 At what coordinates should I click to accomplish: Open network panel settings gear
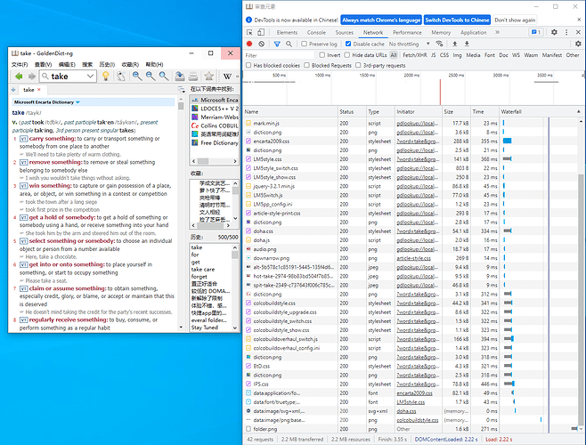pyautogui.click(x=578, y=44)
